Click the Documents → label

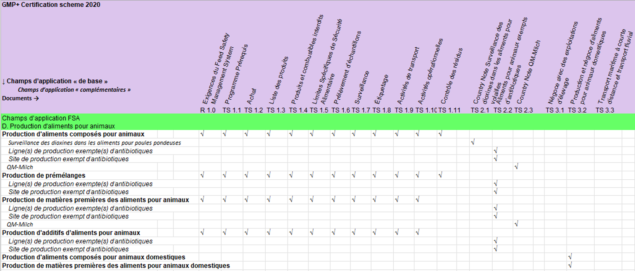pyautogui.click(x=21, y=98)
